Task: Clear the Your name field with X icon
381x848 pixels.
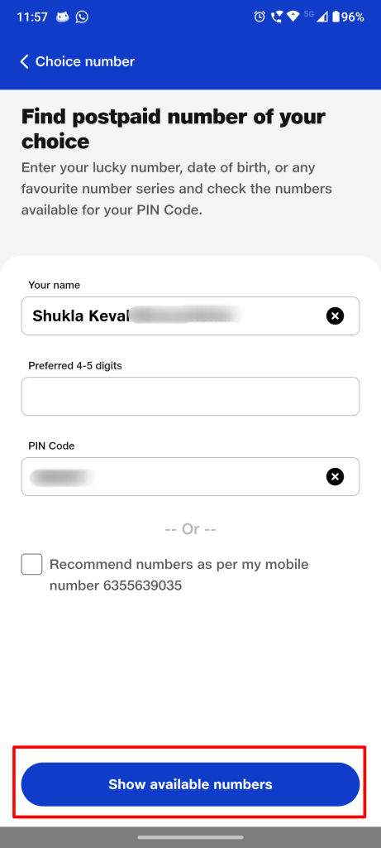Action: click(x=335, y=316)
